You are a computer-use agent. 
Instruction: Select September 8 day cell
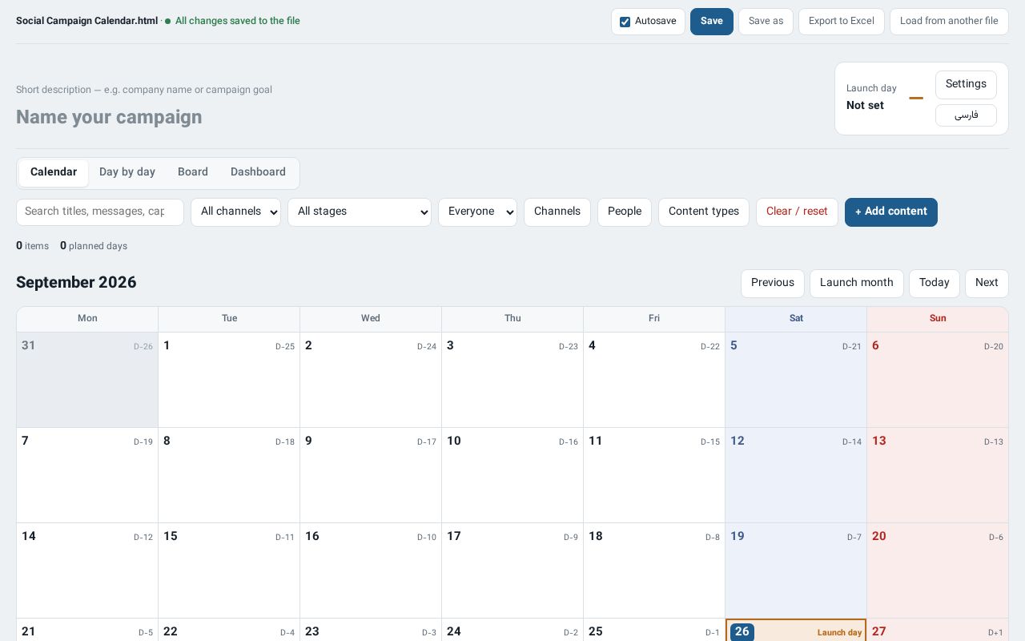click(x=229, y=475)
